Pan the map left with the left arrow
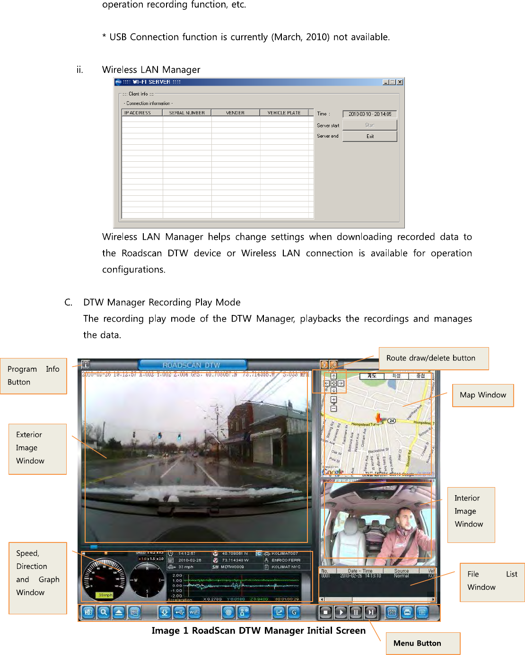This screenshot has height=655, width=525. point(326,384)
